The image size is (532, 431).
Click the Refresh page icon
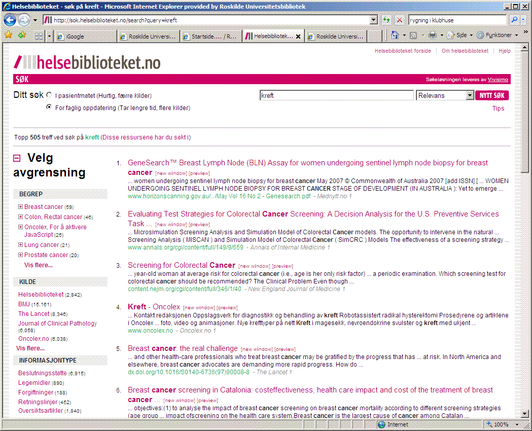[387, 20]
